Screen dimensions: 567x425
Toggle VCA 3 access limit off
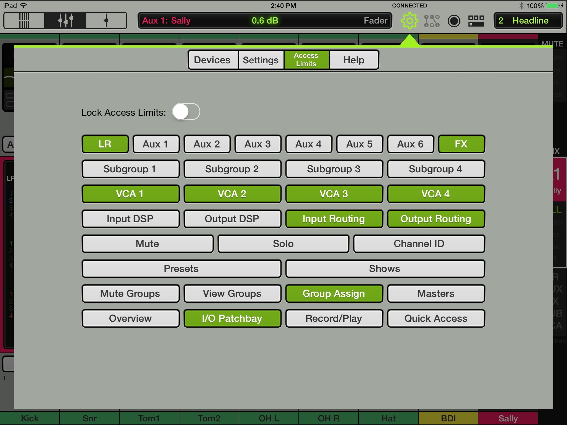click(x=334, y=194)
